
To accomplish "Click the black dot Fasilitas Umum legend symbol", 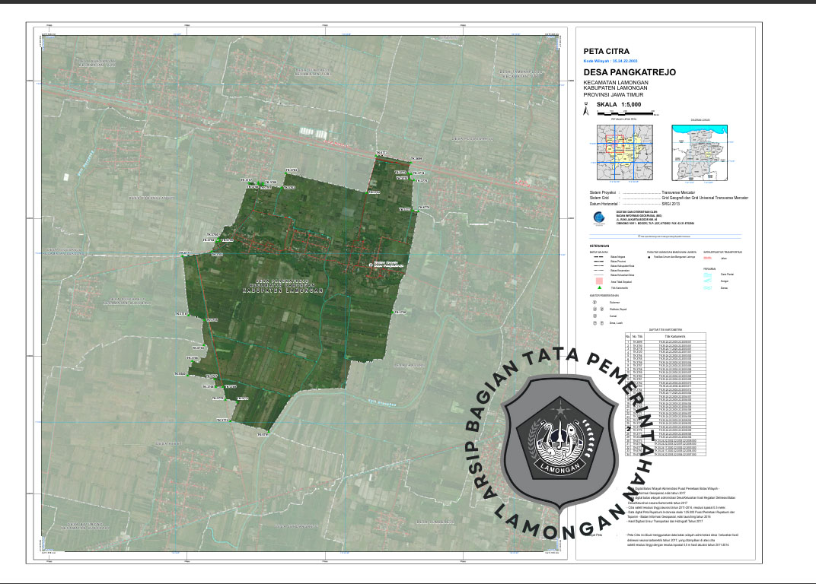I will [649, 256].
